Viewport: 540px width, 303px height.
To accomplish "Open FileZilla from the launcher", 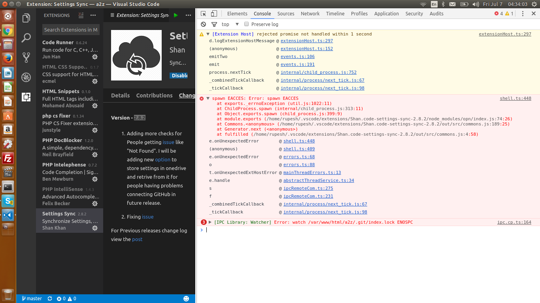I will [x=8, y=158].
